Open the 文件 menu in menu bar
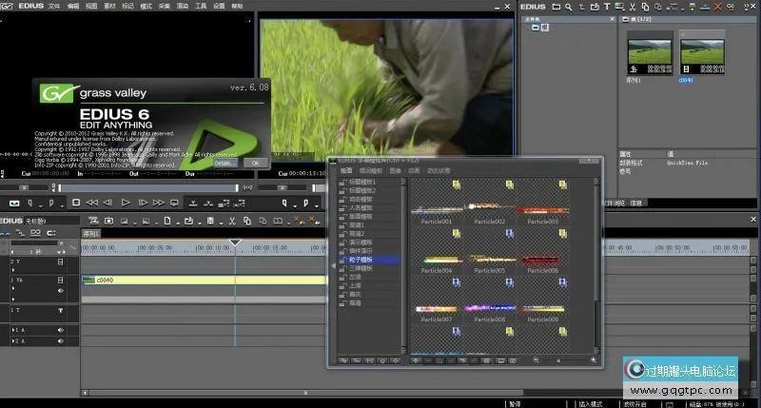The image size is (761, 408). [54, 6]
